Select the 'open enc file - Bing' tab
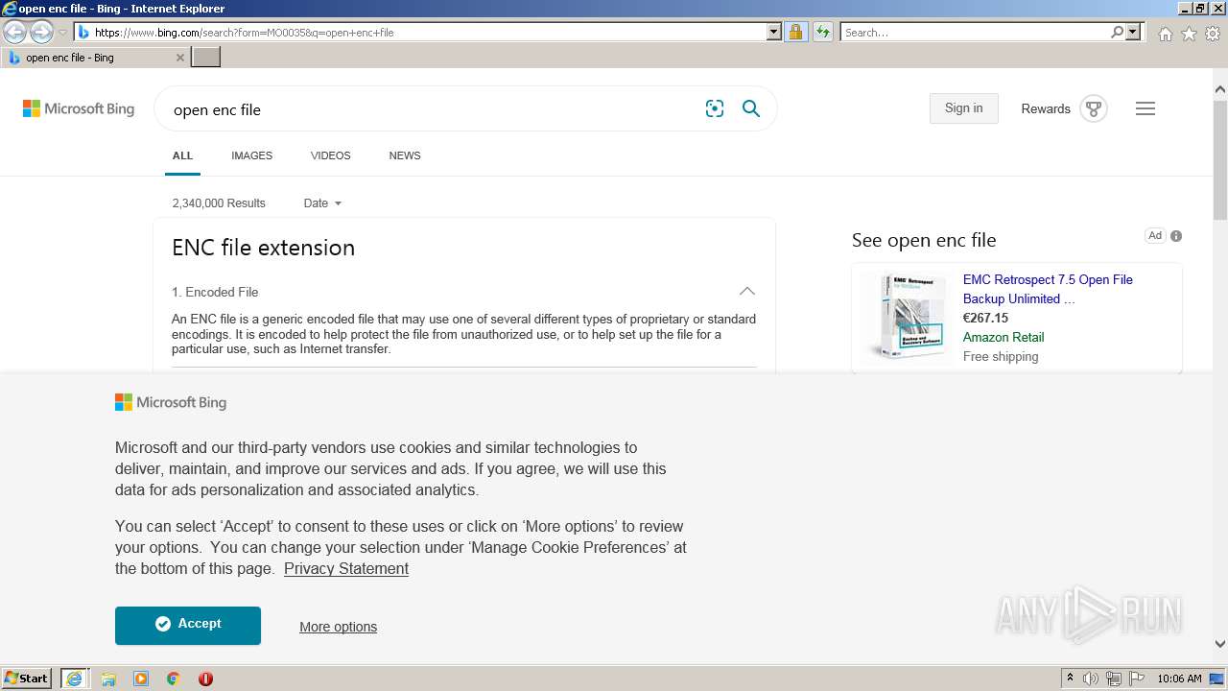1228x691 pixels. (94, 58)
